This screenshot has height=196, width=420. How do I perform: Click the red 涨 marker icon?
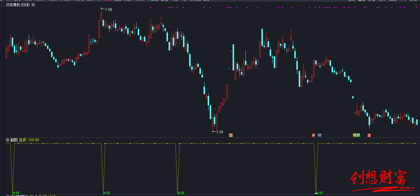(313, 135)
